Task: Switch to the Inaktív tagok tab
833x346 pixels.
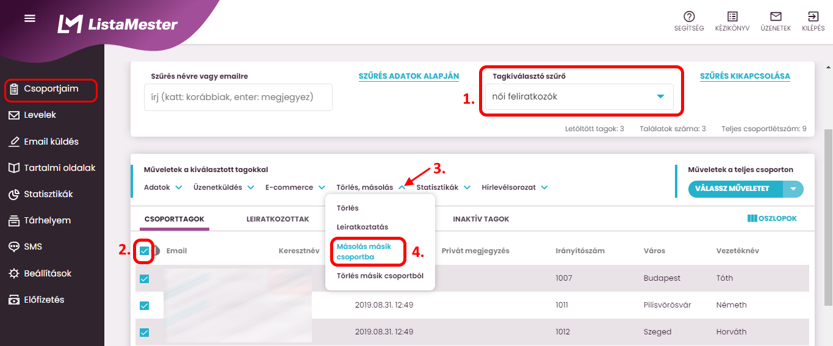Action: point(481,219)
